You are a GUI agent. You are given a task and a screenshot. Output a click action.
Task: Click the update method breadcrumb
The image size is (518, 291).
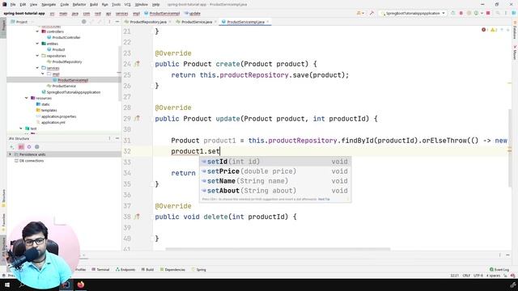[x=194, y=14]
